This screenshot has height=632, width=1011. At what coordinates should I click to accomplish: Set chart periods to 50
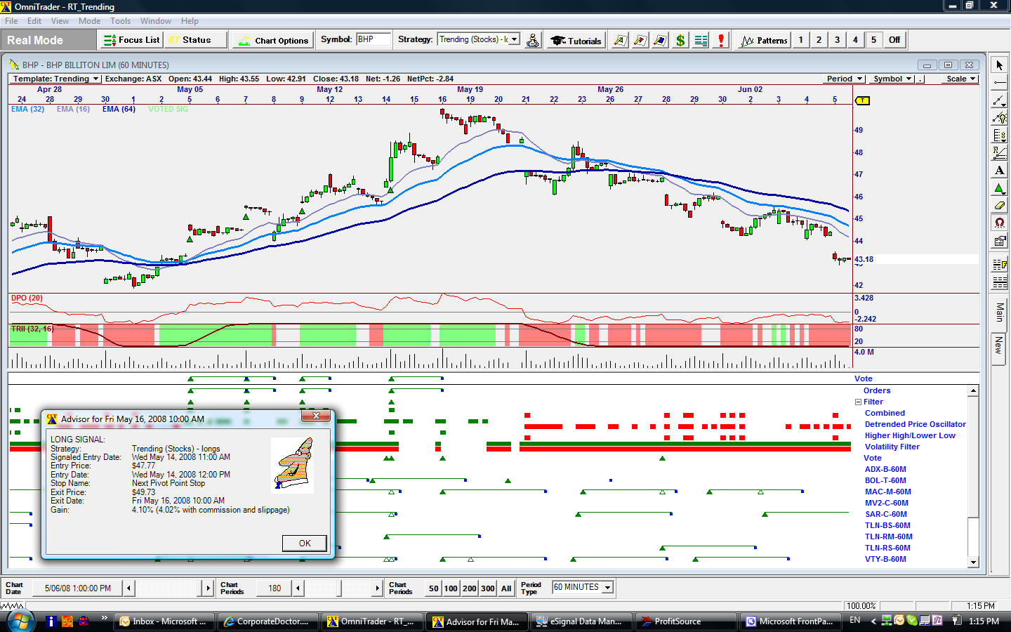click(x=434, y=588)
